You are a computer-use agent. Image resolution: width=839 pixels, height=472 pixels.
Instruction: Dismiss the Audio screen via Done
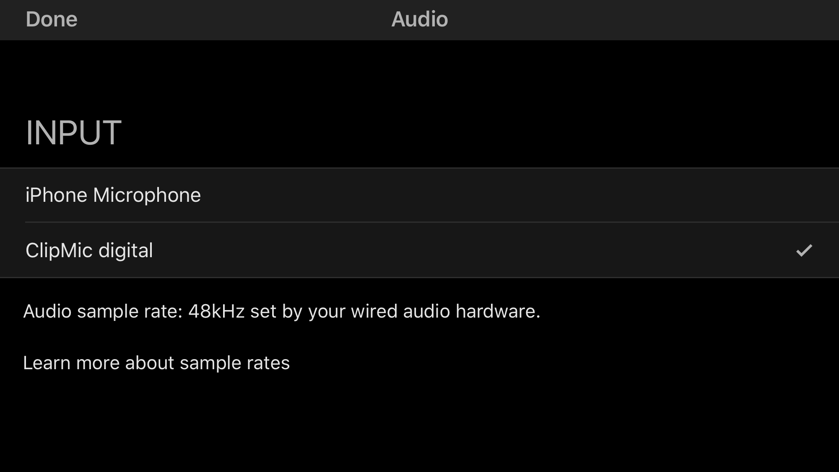[x=52, y=19]
